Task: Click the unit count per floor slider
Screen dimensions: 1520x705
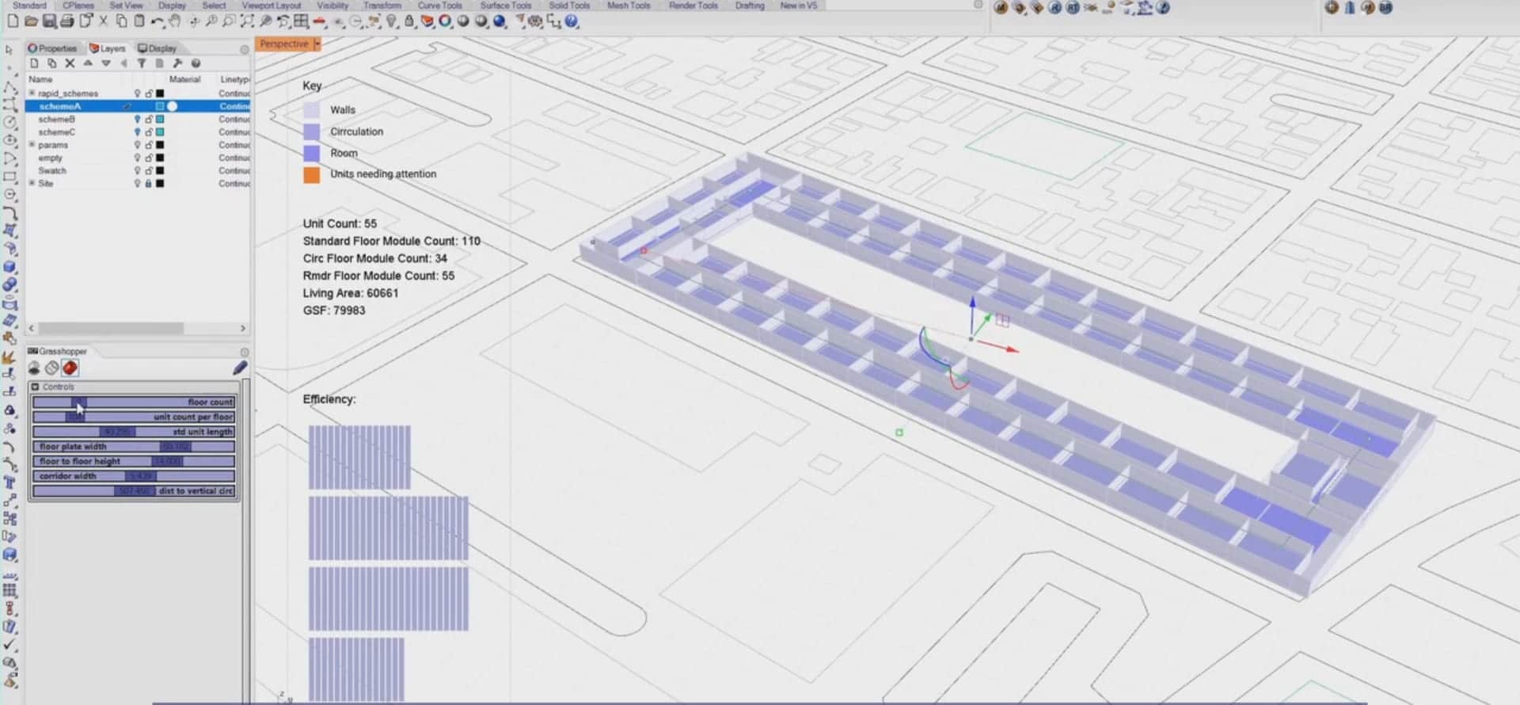Action: coord(134,417)
